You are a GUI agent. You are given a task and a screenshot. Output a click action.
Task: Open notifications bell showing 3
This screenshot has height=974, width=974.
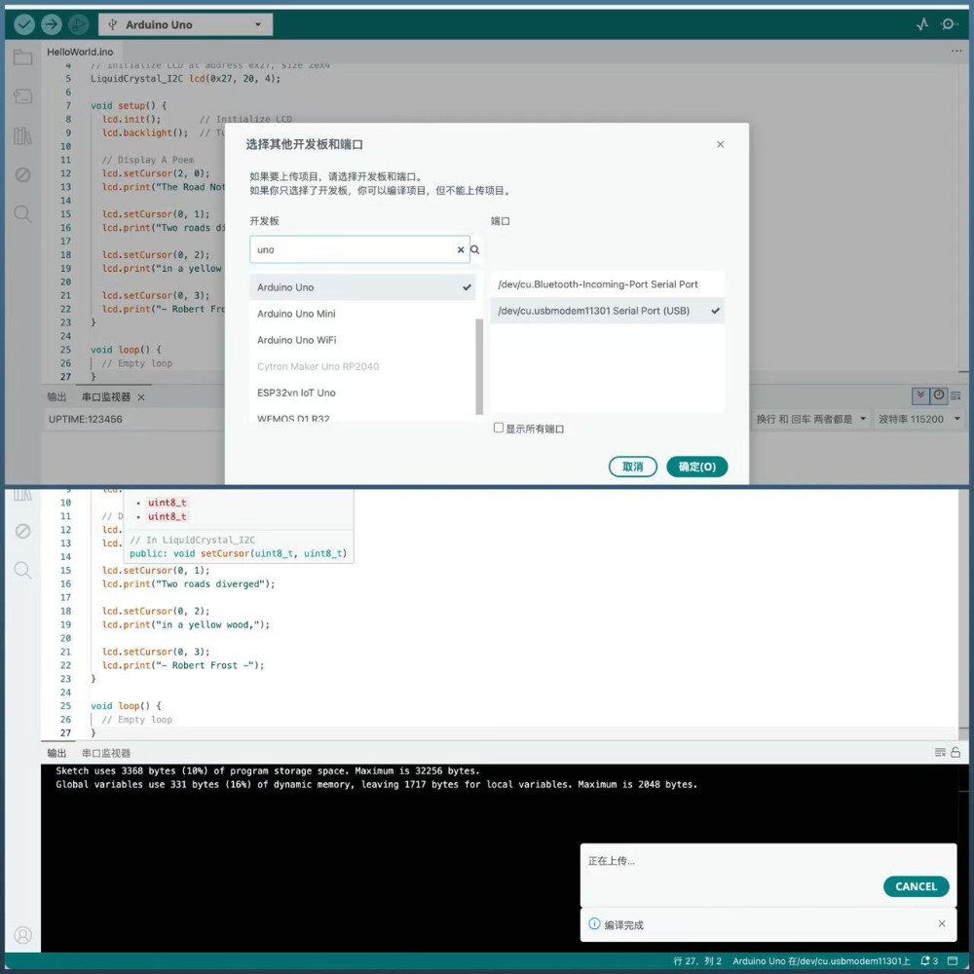coord(929,961)
